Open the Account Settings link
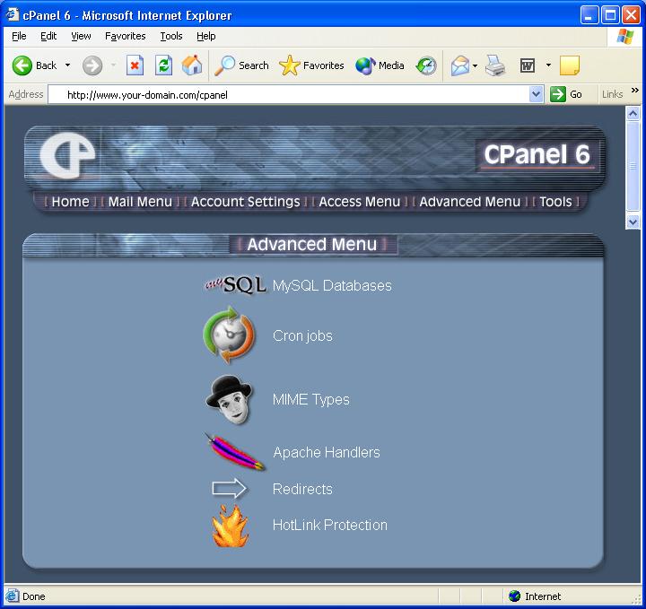Screen dimensions: 646x609 [246, 202]
